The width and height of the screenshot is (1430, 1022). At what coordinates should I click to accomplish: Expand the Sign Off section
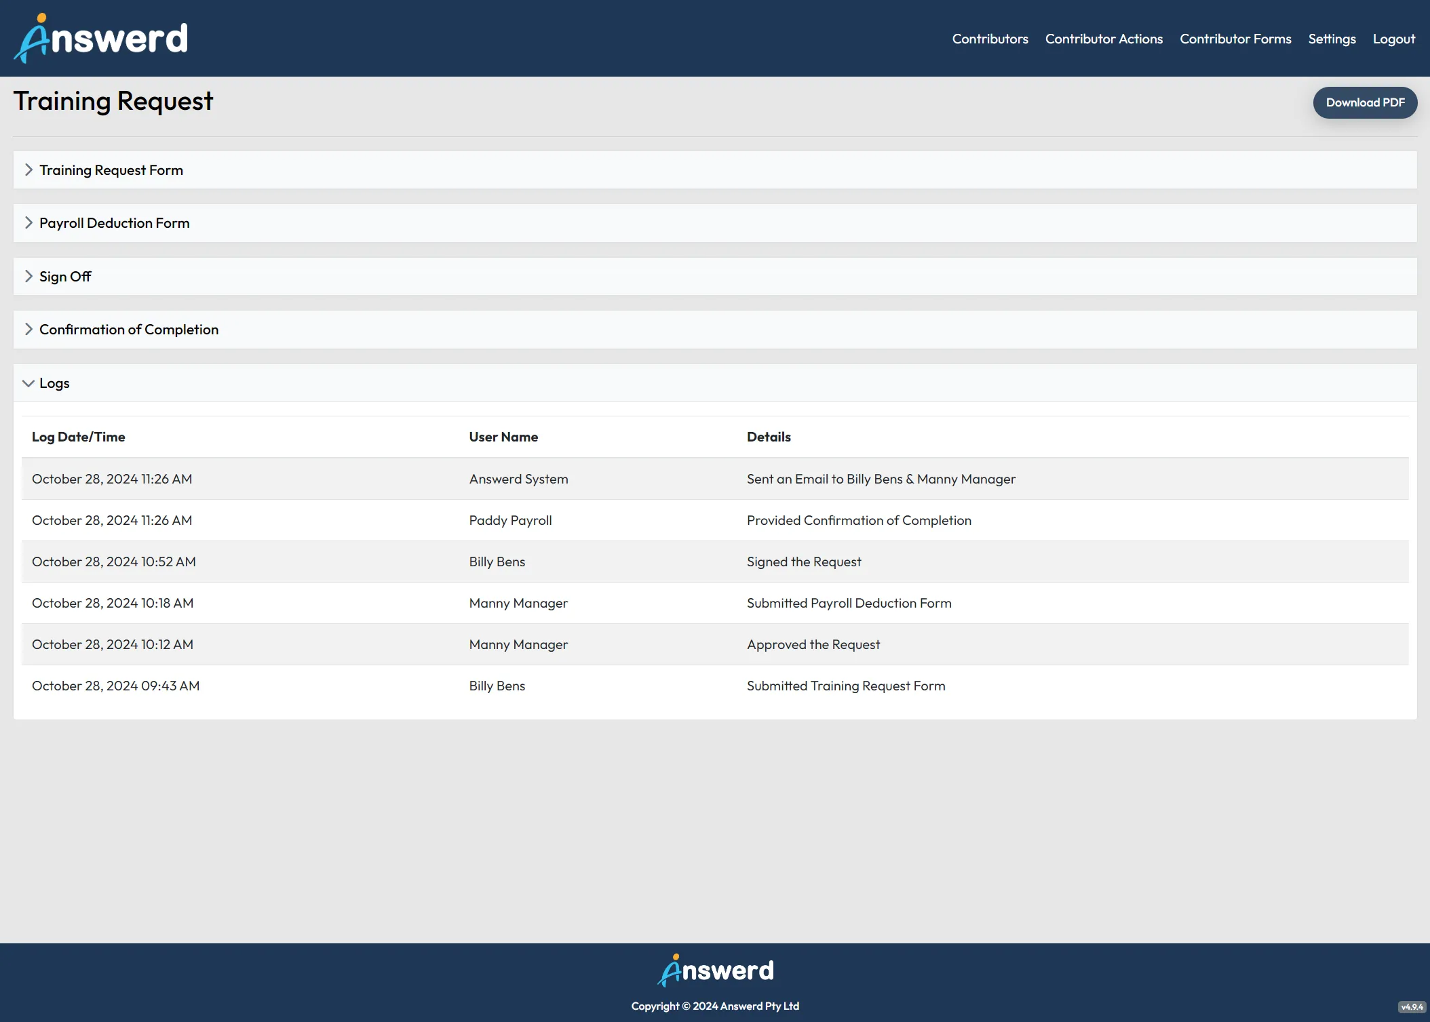[x=65, y=276]
